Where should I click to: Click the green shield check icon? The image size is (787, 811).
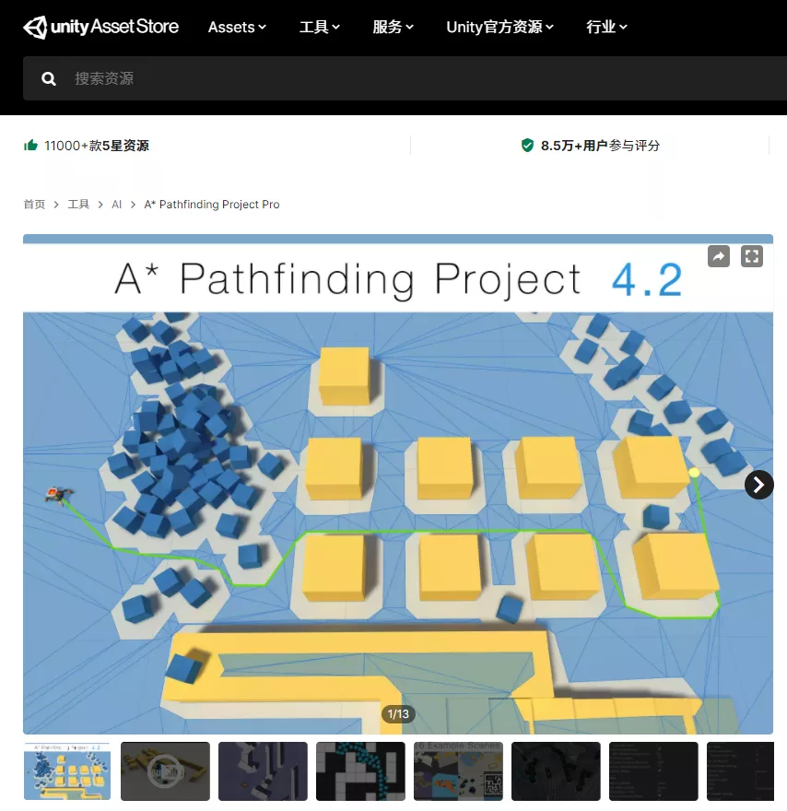point(527,146)
